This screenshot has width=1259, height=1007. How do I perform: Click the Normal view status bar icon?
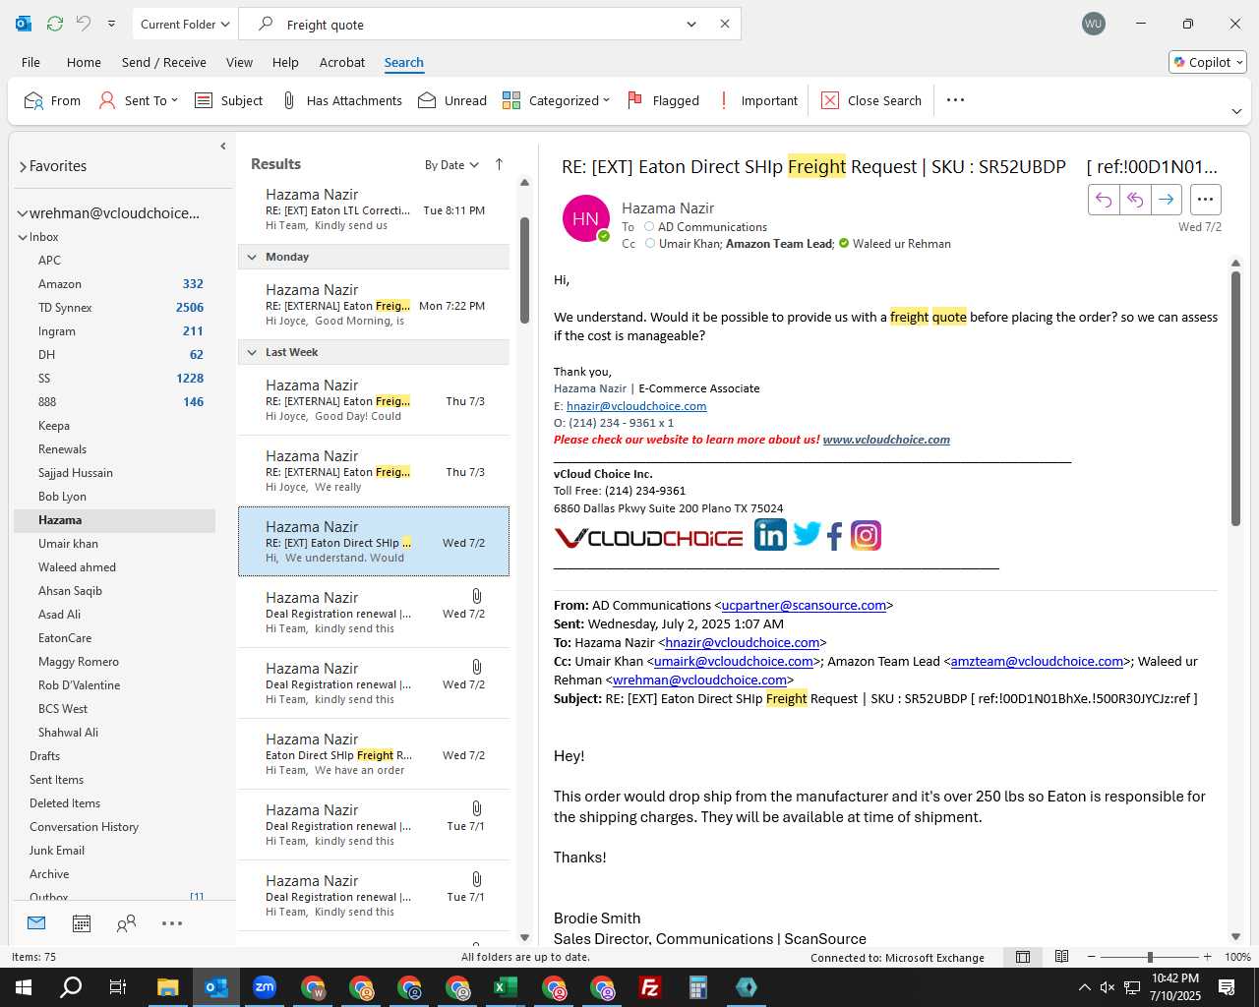1023,957
